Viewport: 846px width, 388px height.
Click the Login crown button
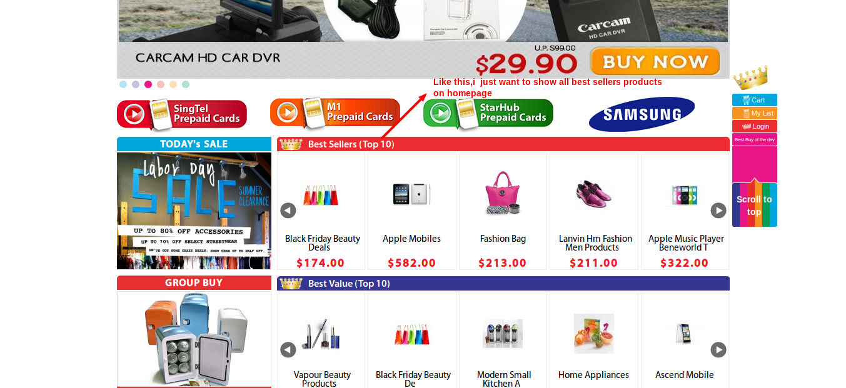point(755,126)
